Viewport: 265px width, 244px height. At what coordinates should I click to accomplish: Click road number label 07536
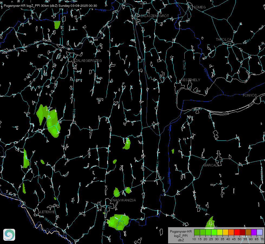coord(74,113)
